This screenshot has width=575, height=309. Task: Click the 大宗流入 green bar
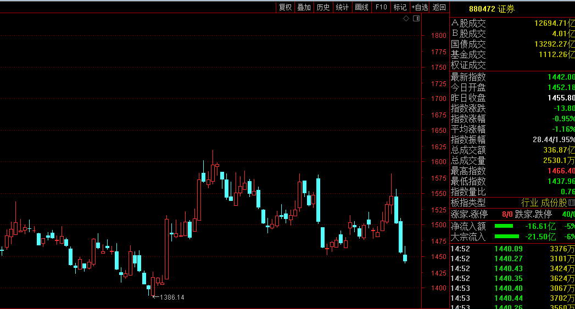tap(507, 237)
